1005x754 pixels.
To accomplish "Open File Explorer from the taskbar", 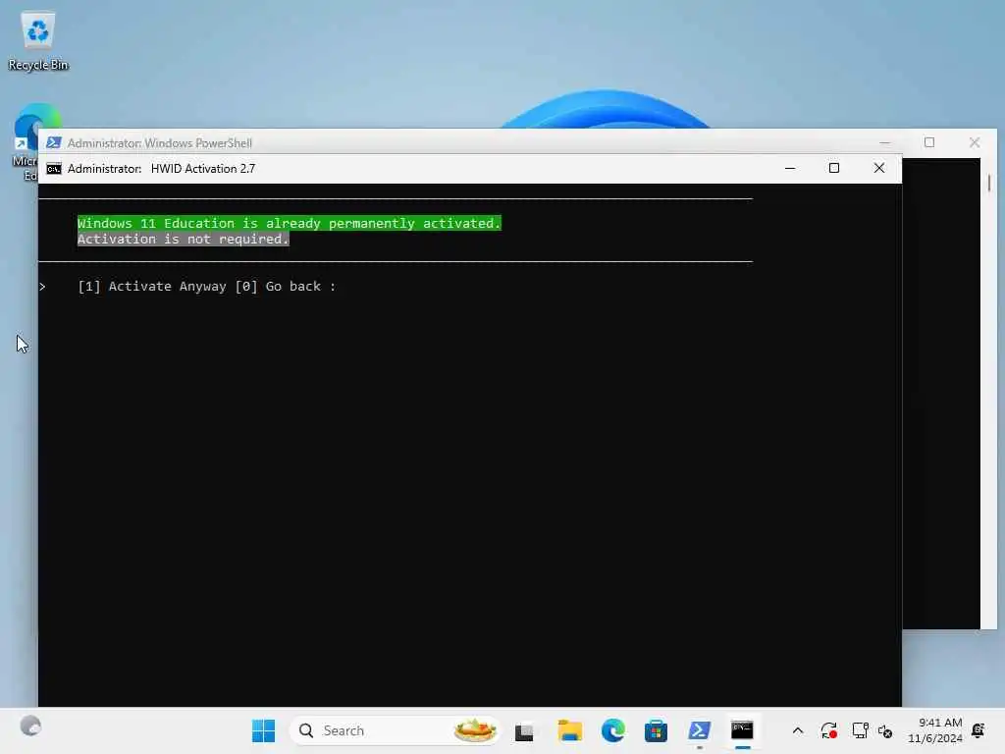I will [x=569, y=730].
